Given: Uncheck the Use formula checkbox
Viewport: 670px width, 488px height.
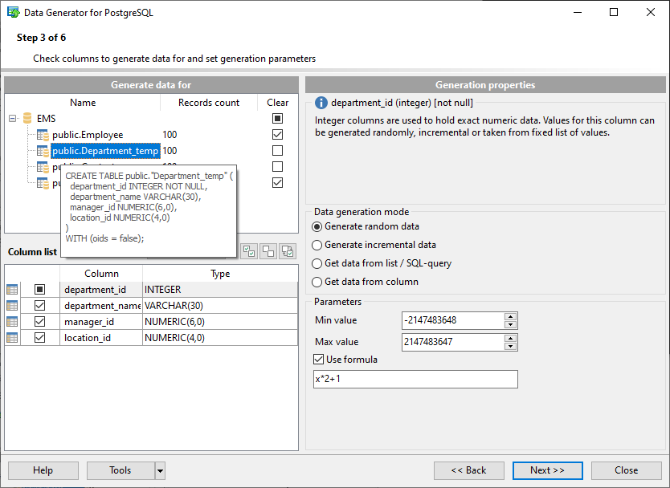Looking at the screenshot, I should pos(319,360).
